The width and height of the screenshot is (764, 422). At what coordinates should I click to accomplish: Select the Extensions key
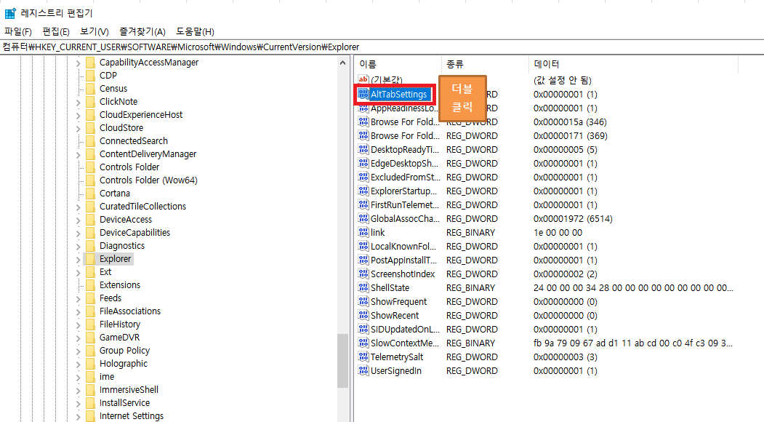point(120,285)
